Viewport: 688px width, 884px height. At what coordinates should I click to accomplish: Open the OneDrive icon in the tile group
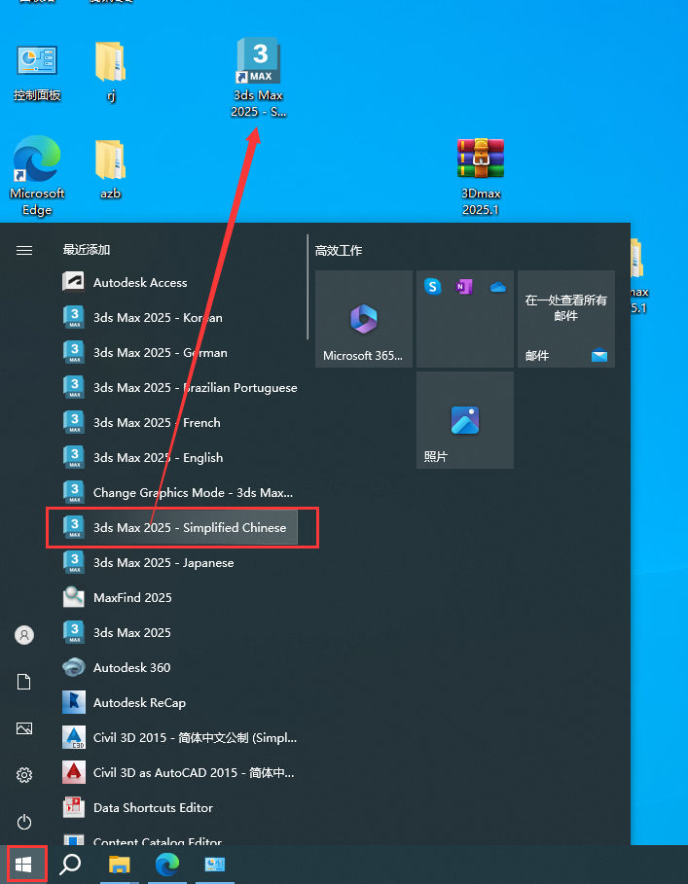pyautogui.click(x=498, y=288)
